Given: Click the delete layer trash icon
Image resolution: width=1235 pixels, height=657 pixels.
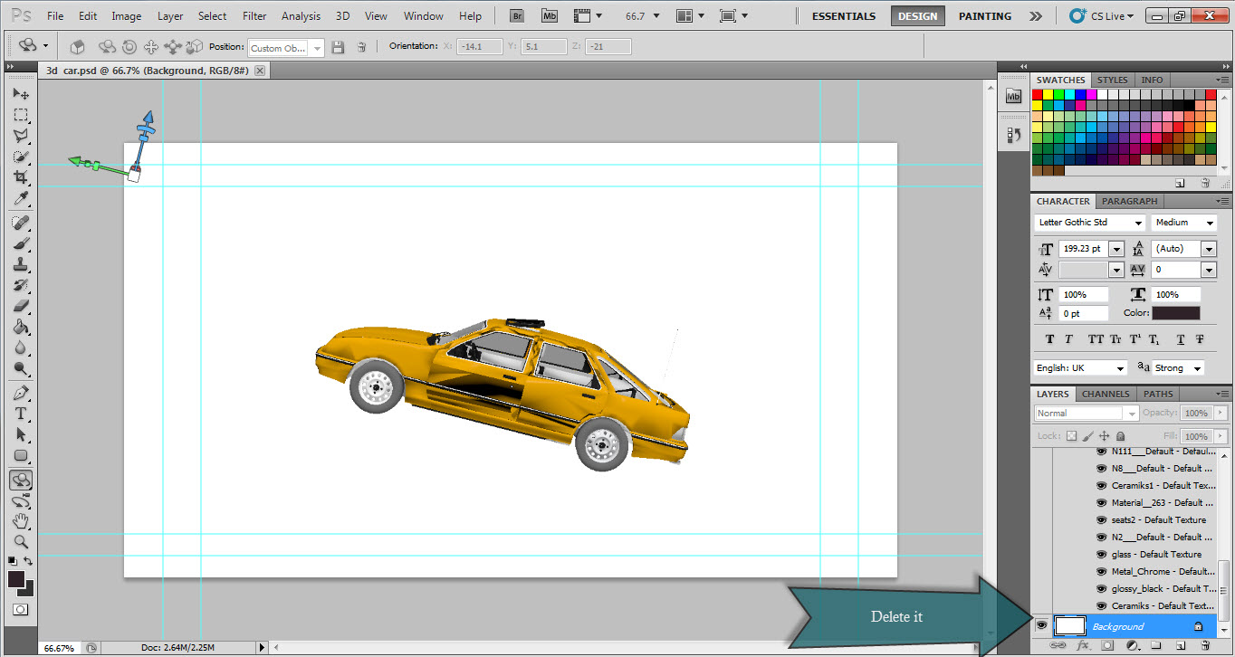Looking at the screenshot, I should 1205,646.
